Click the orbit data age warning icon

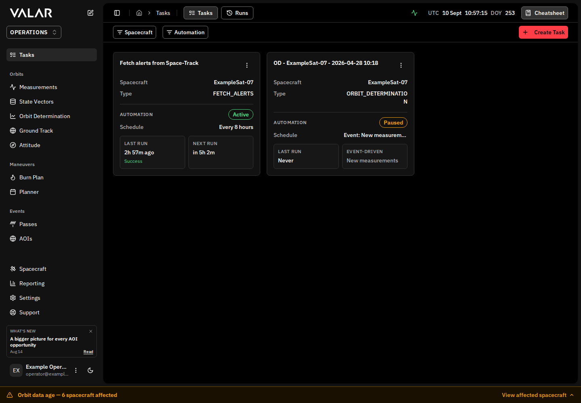(x=10, y=395)
